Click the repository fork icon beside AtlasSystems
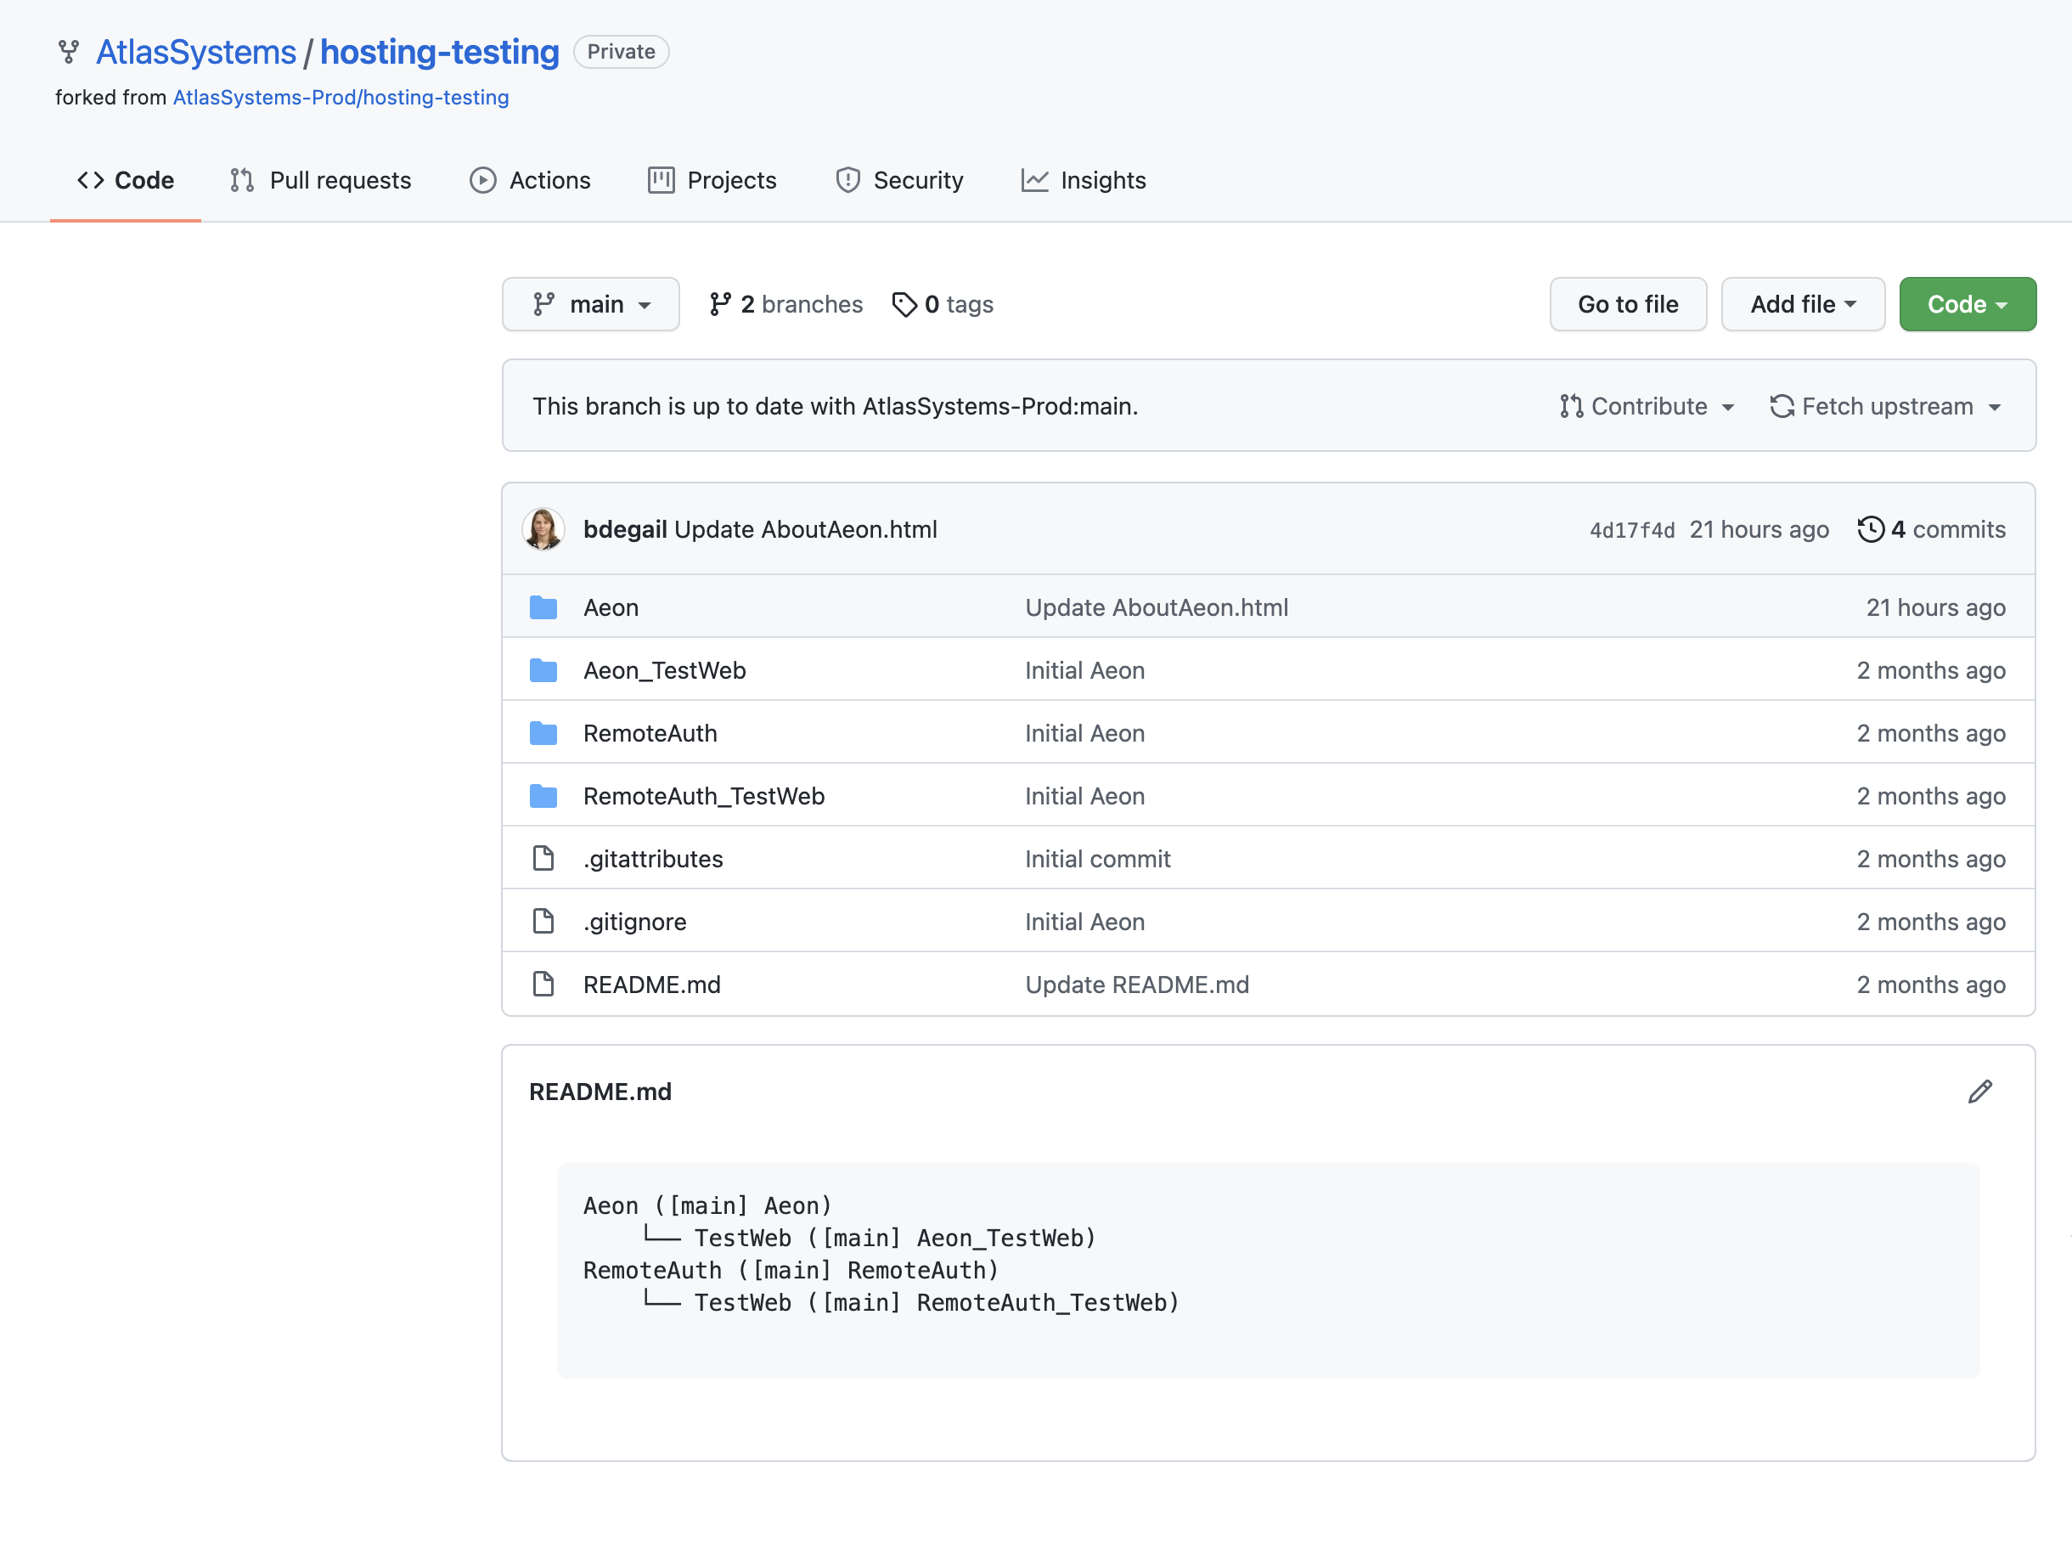 pyautogui.click(x=69, y=53)
